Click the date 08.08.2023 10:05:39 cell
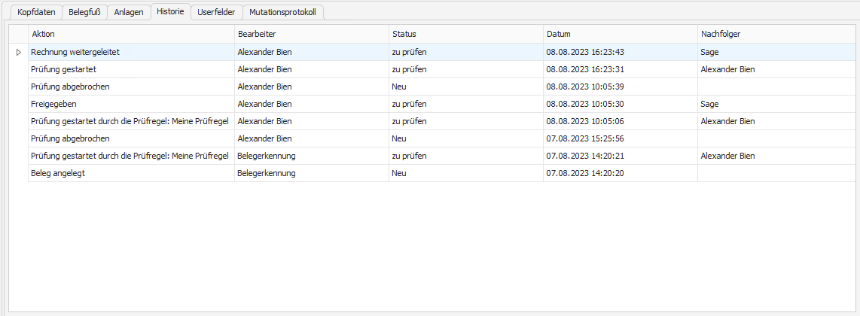Image resolution: width=860 pixels, height=316 pixels. click(x=585, y=87)
